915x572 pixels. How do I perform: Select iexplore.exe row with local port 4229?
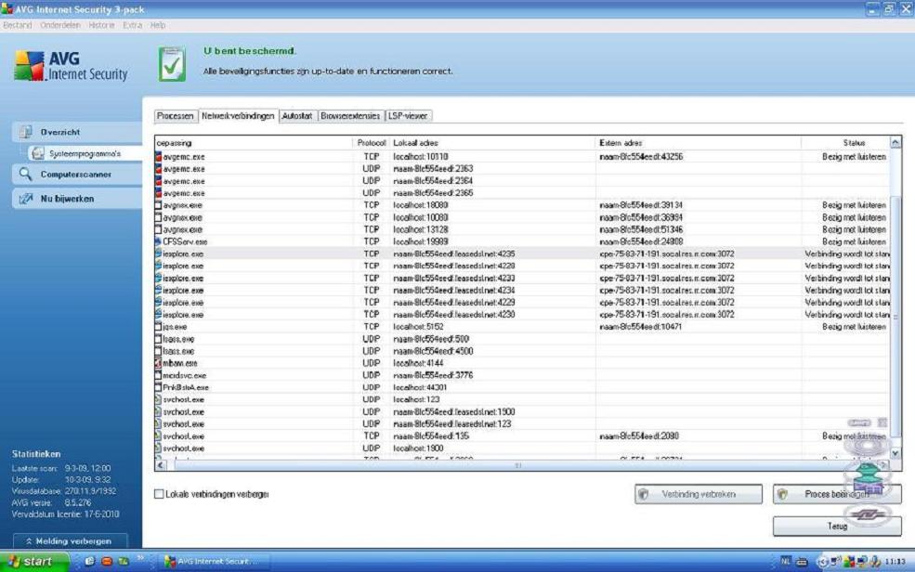(522, 302)
